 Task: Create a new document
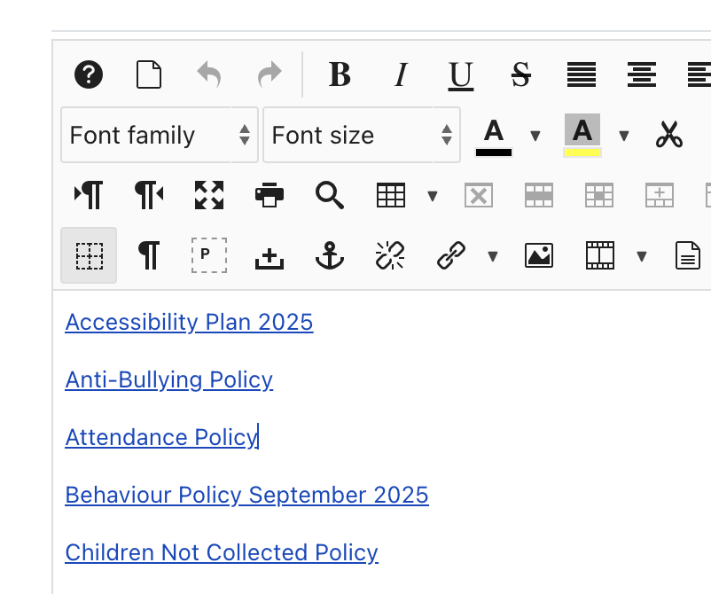point(149,75)
